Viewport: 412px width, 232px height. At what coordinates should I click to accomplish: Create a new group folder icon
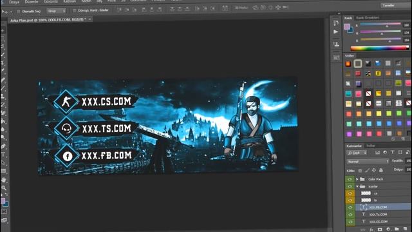click(397, 229)
